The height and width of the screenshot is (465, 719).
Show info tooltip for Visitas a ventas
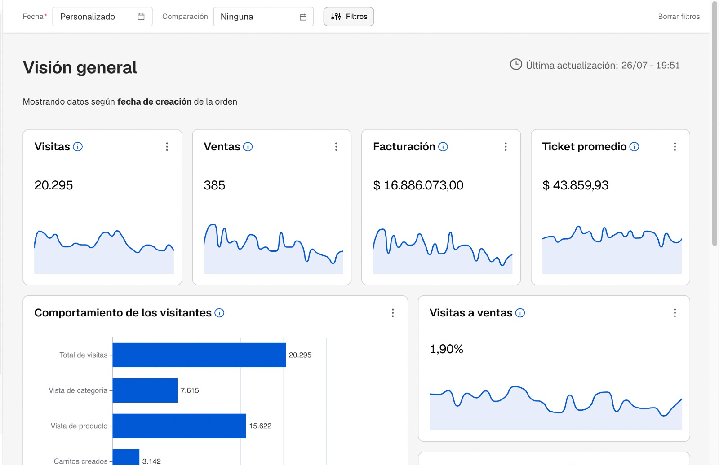pyautogui.click(x=520, y=313)
